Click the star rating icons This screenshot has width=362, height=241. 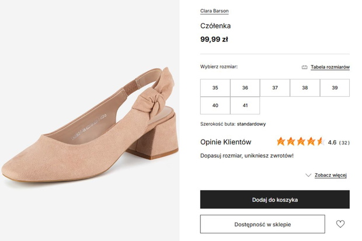click(301, 141)
